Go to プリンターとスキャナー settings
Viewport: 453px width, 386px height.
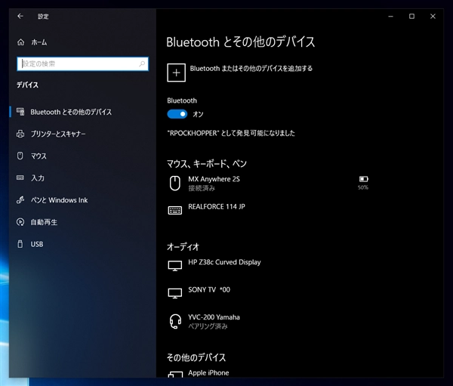58,134
